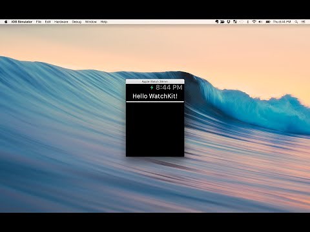
Task: Click the U-shaped magnet menu bar icon
Action: 229,22
